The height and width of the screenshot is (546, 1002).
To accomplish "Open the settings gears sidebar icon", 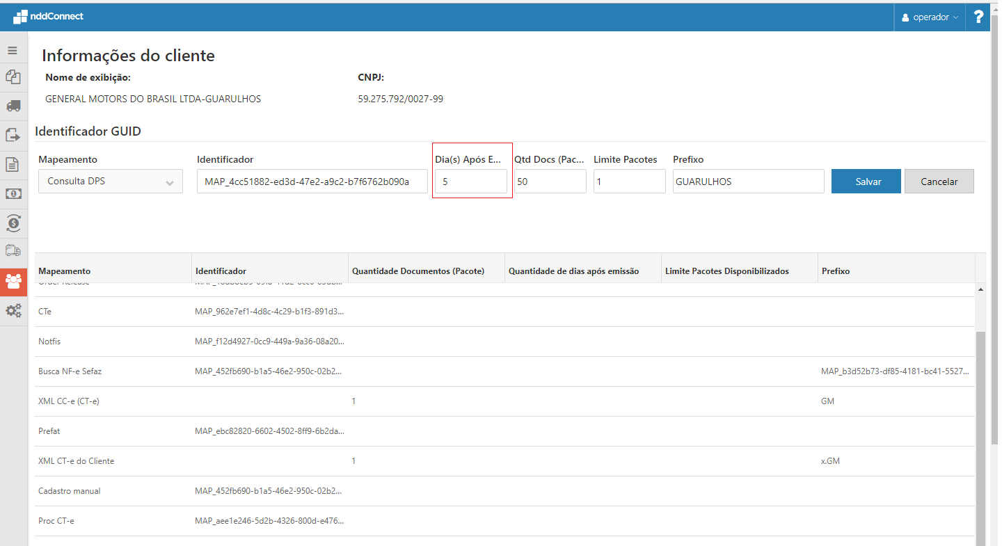I will pyautogui.click(x=13, y=311).
